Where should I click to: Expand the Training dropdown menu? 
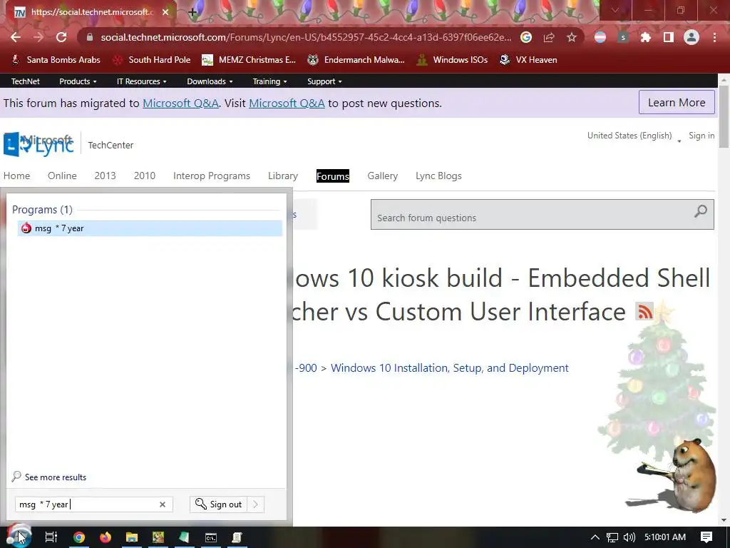click(x=269, y=81)
